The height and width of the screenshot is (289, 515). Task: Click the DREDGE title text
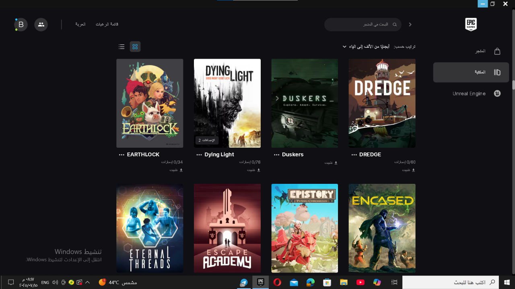370,155
